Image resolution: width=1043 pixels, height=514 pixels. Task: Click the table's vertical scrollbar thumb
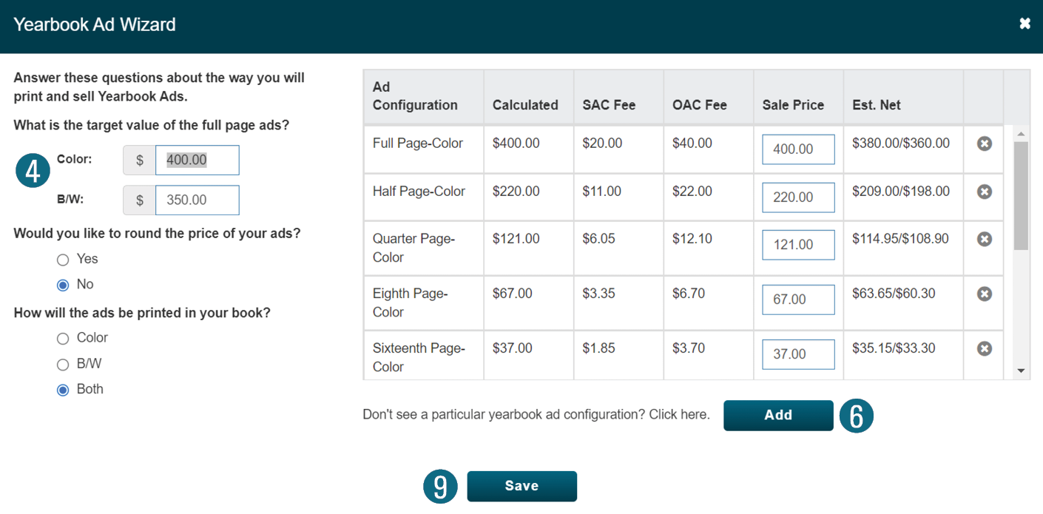click(x=1021, y=196)
